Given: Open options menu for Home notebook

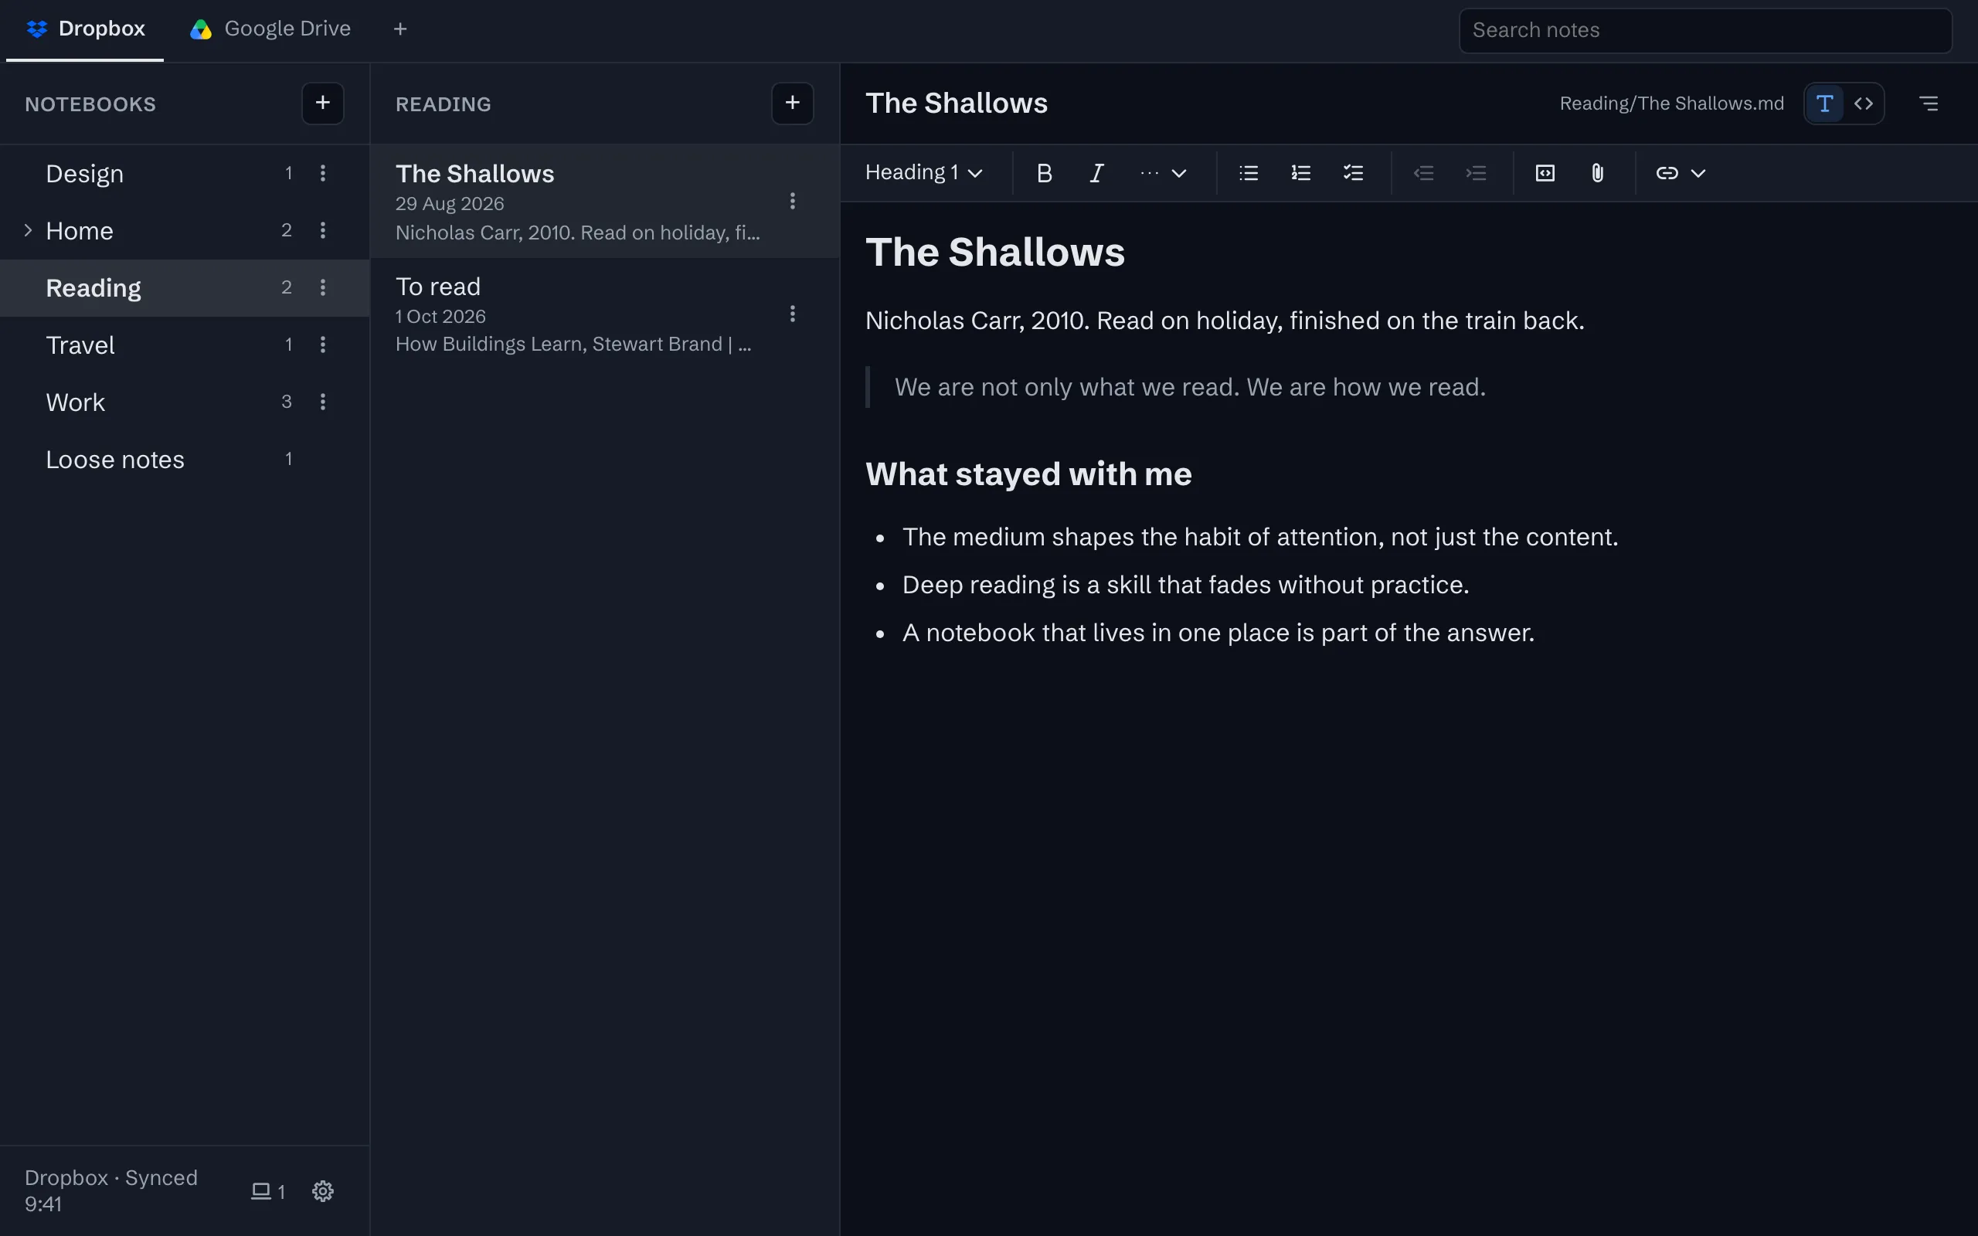Looking at the screenshot, I should (323, 230).
